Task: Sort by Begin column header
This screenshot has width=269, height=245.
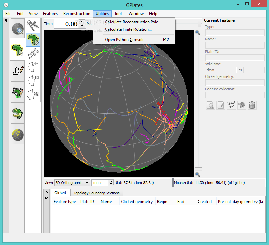Action: pos(166,202)
